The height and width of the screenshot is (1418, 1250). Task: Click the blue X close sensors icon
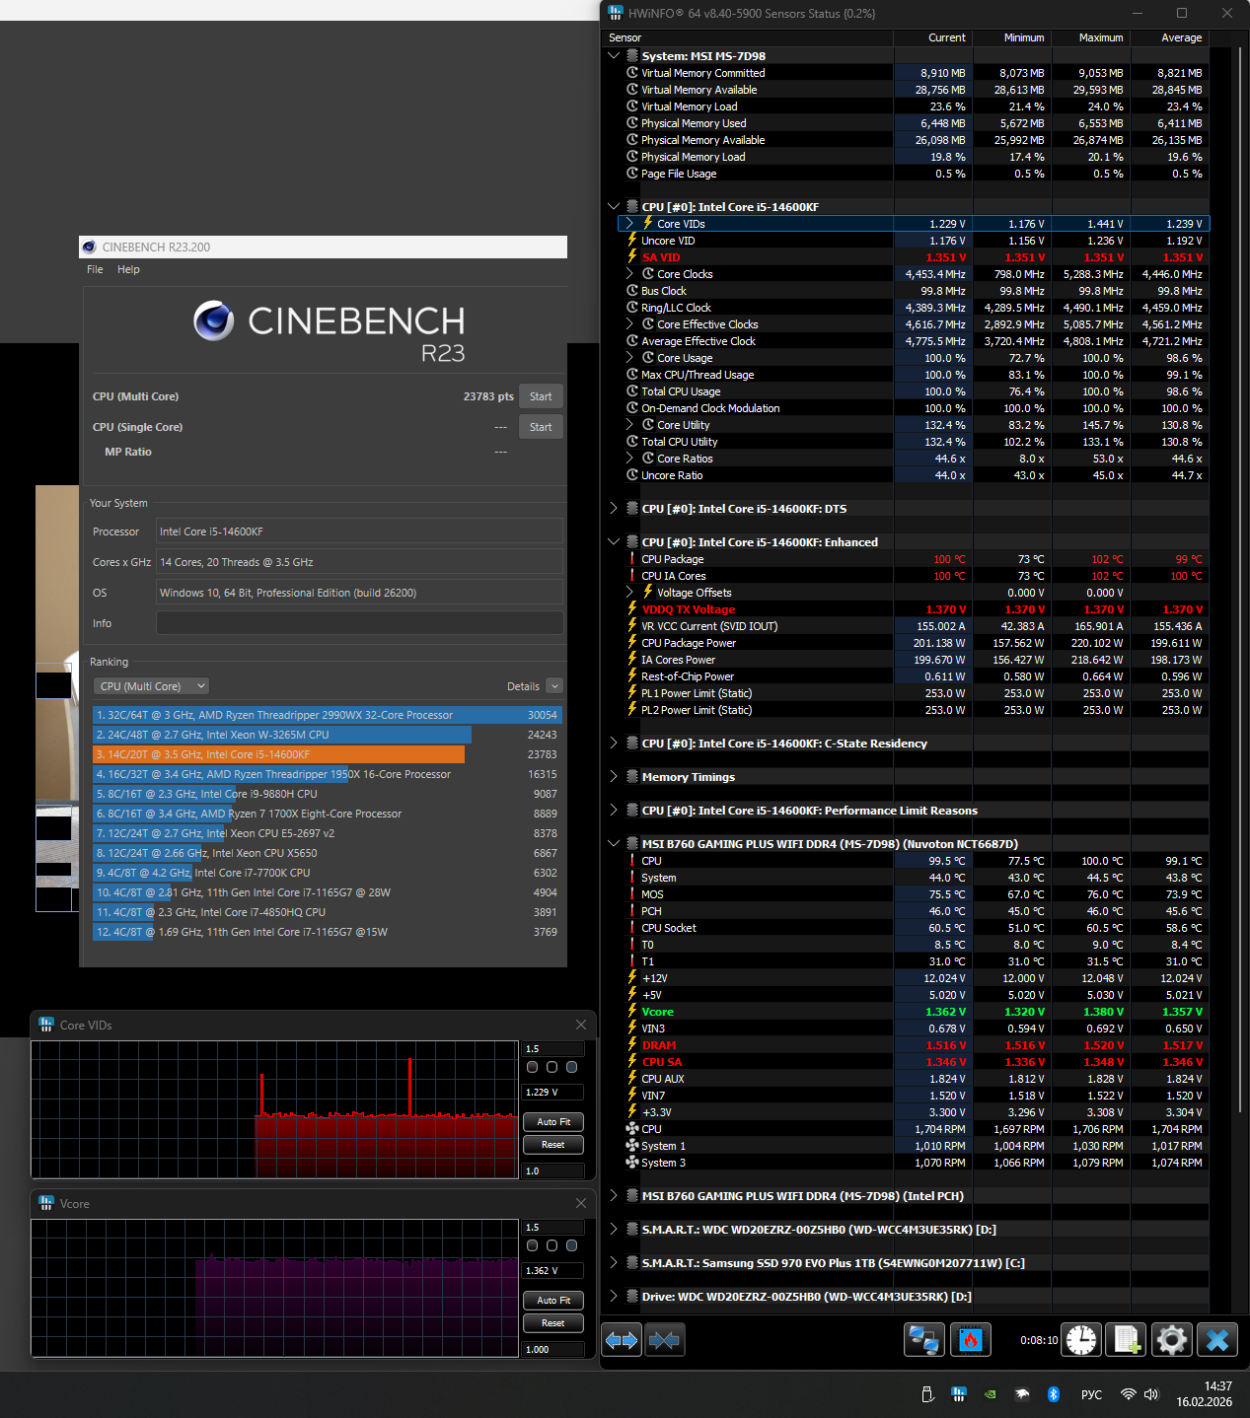1217,1340
